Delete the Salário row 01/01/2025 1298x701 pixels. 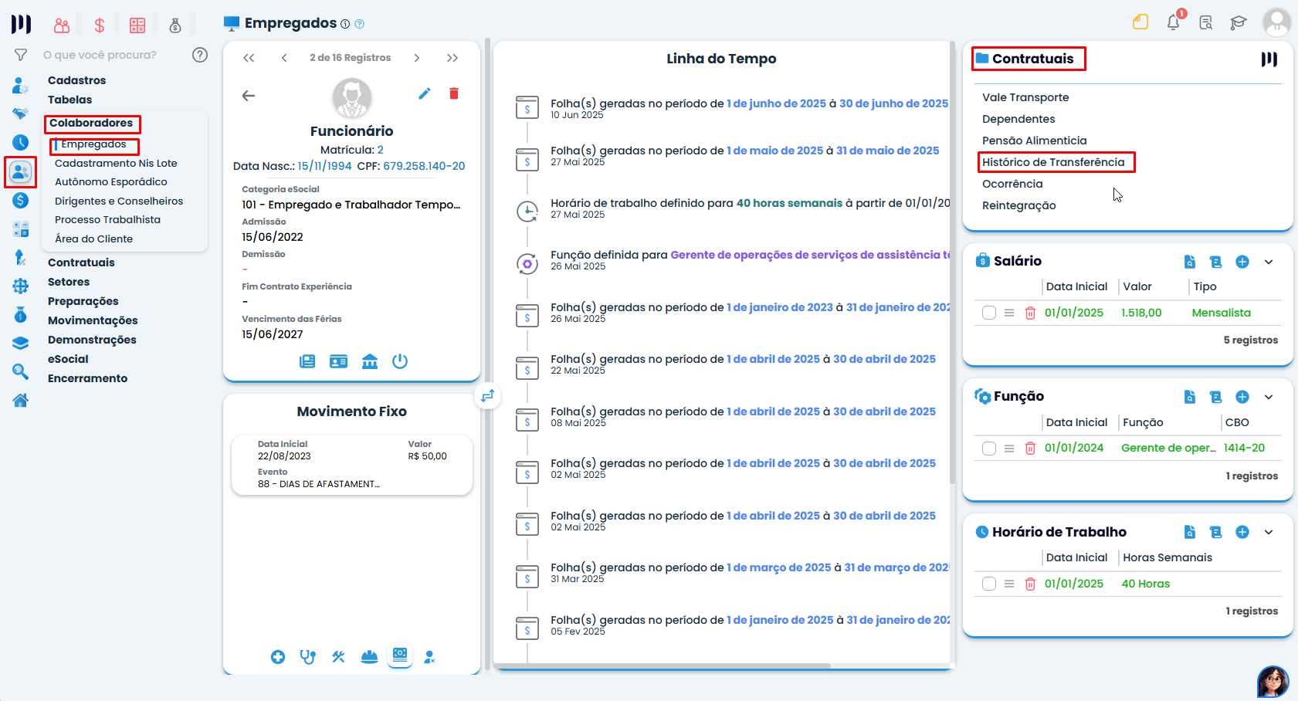point(1030,313)
